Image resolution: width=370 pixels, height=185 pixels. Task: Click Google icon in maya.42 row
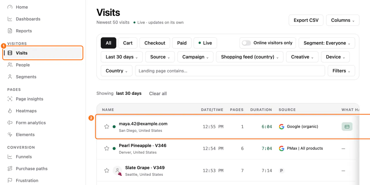point(282,127)
